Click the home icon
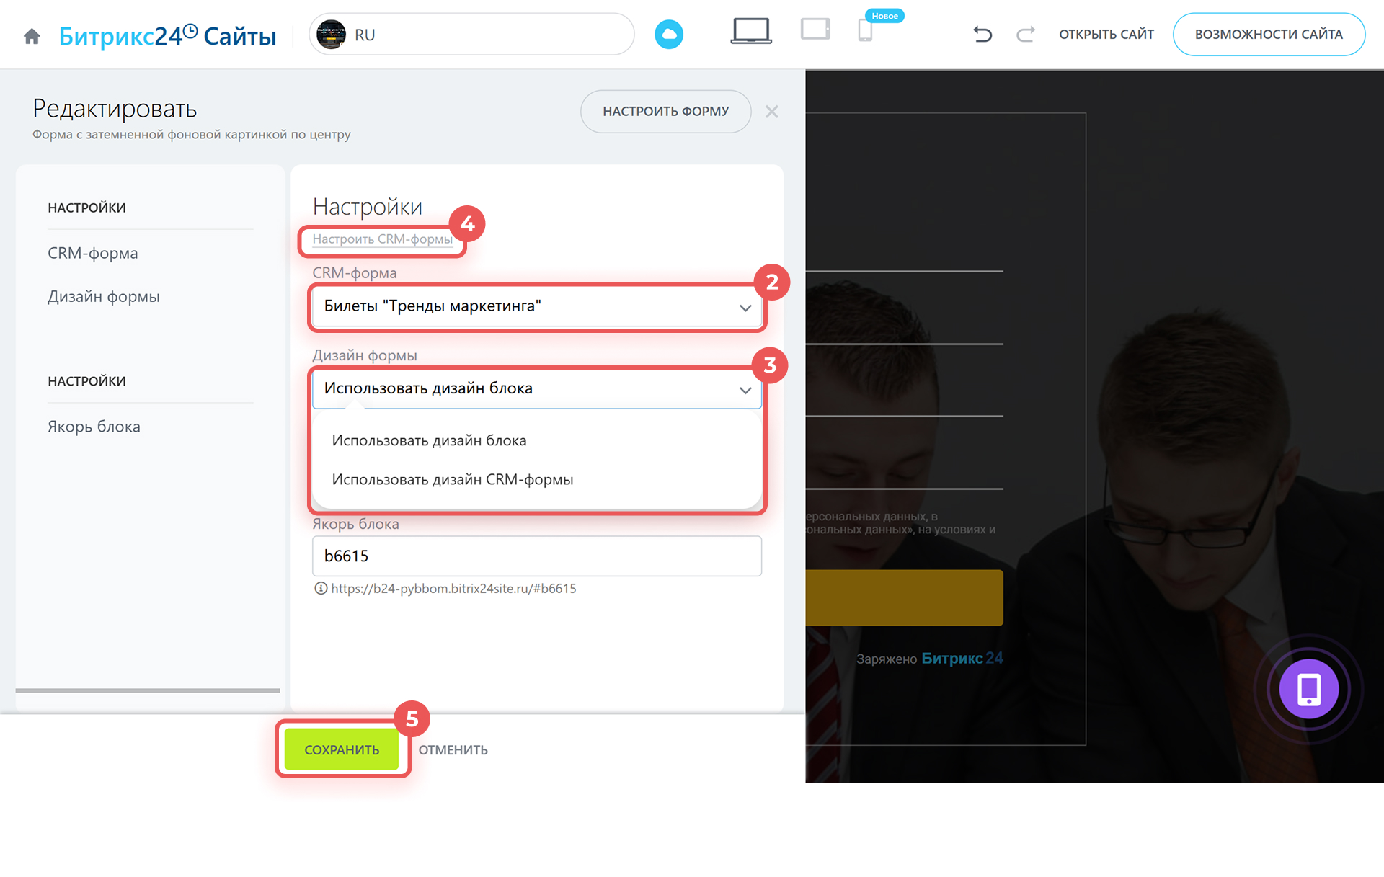 click(32, 36)
